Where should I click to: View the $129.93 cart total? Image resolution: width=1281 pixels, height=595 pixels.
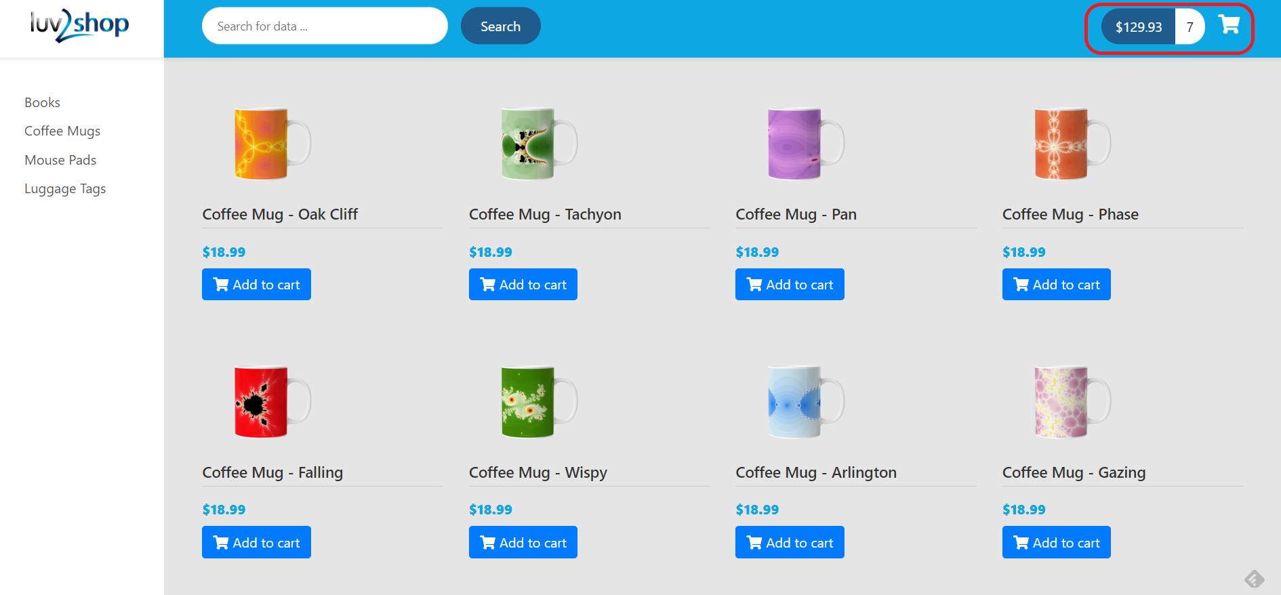pyautogui.click(x=1138, y=26)
